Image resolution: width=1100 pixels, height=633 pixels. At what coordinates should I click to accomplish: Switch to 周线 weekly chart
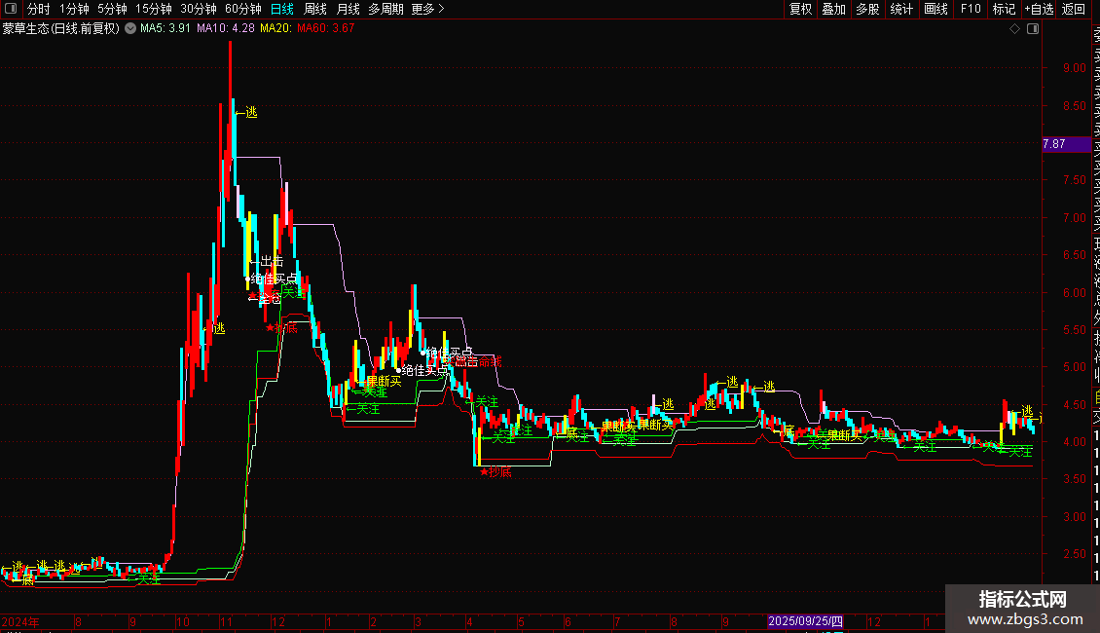(x=315, y=9)
